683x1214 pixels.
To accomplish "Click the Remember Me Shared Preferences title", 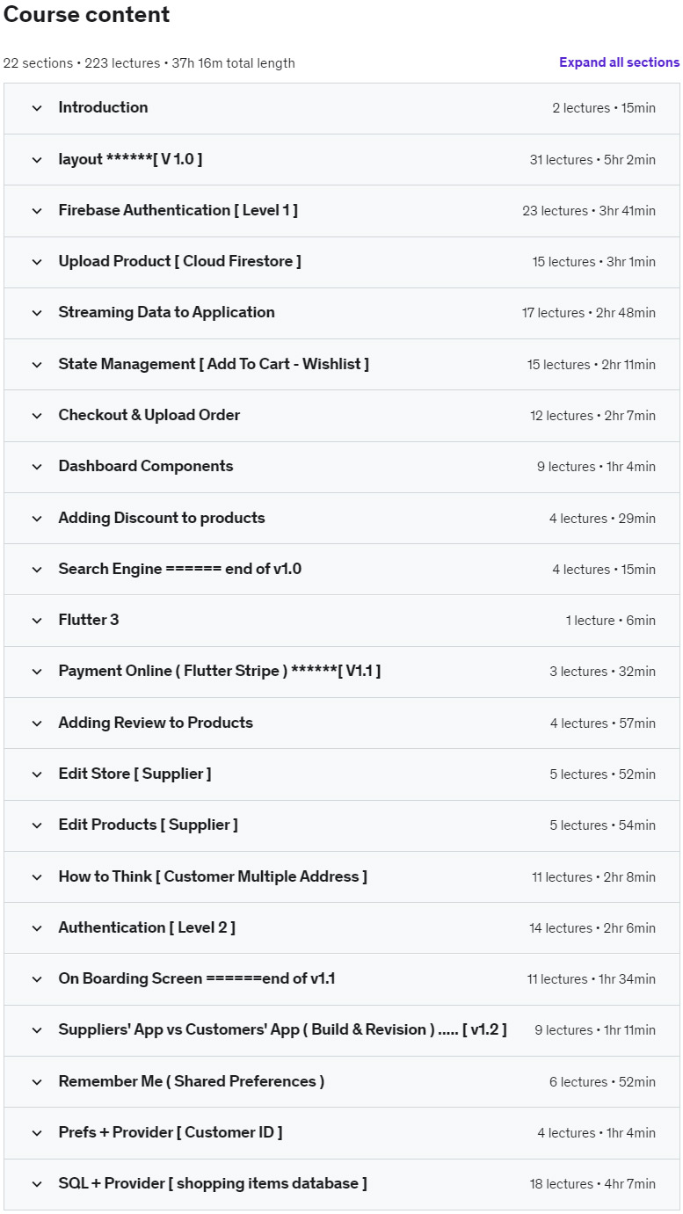I will tap(191, 1082).
